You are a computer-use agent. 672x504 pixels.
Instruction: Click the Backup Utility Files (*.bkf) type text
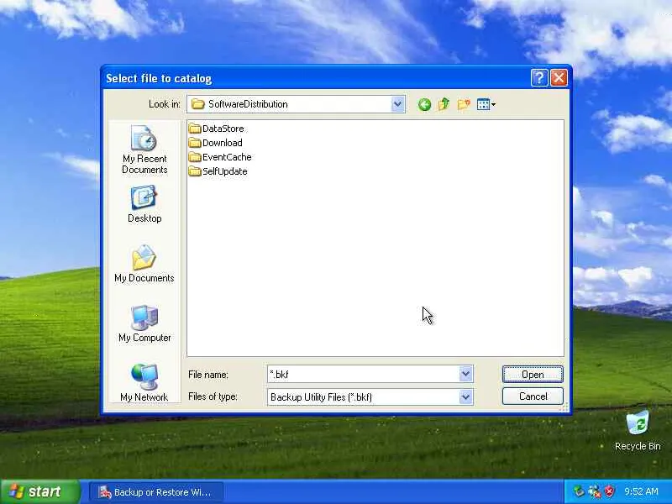coord(321,397)
